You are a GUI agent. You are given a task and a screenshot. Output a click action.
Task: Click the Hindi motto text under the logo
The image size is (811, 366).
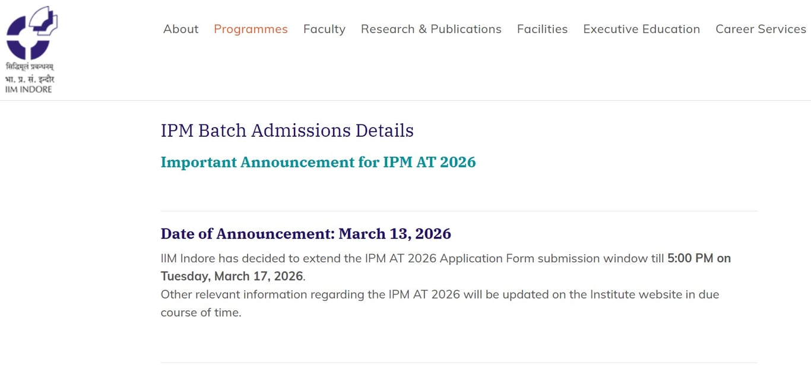click(x=31, y=65)
